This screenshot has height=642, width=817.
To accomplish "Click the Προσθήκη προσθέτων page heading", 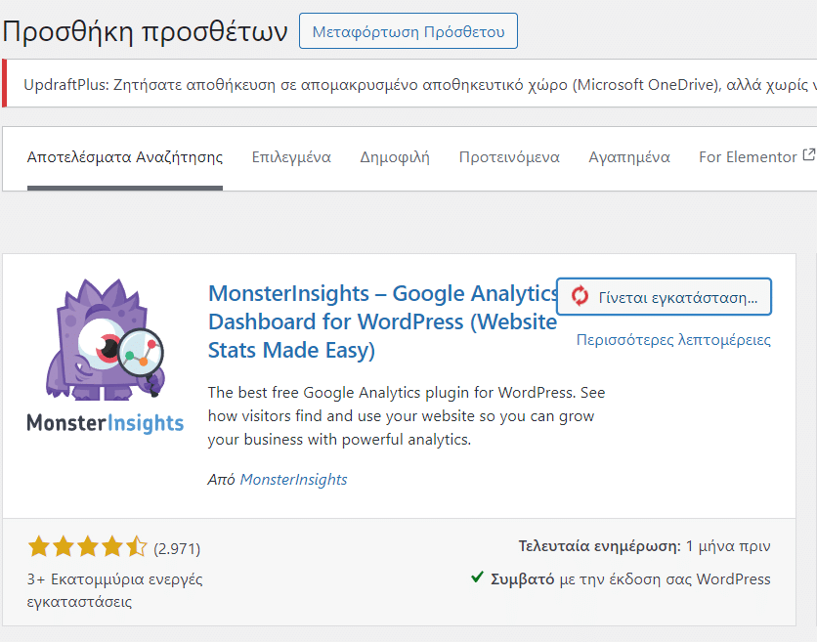I will tap(145, 31).
